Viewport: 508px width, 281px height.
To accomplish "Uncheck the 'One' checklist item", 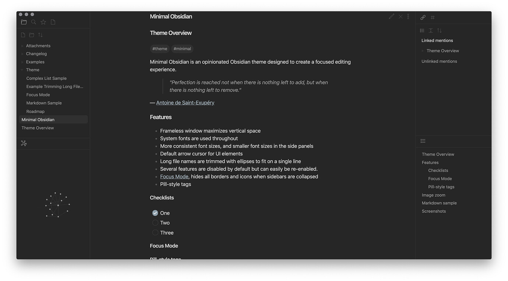I will click(x=155, y=213).
